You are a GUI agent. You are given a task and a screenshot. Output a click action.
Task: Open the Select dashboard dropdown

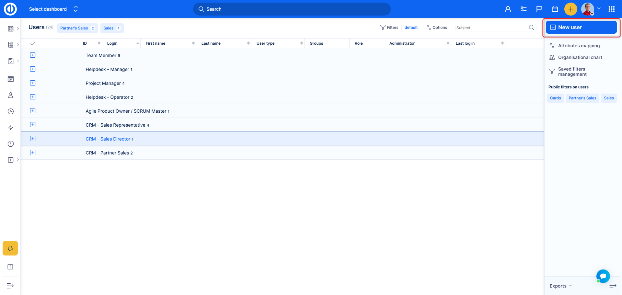tap(53, 9)
